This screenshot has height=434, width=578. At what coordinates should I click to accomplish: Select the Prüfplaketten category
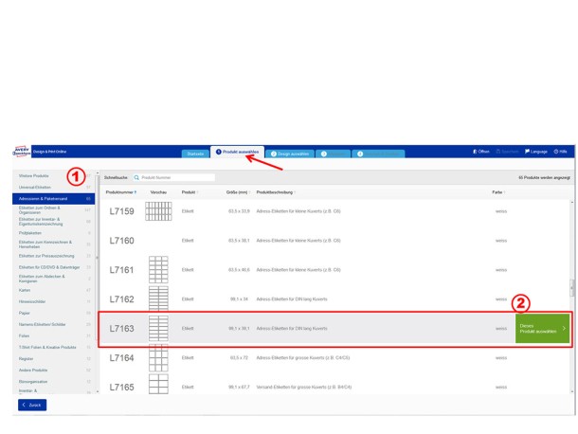pos(53,233)
